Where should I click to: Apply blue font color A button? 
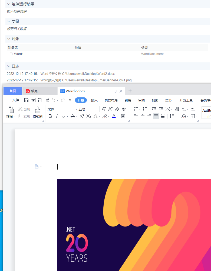[x=114, y=116]
